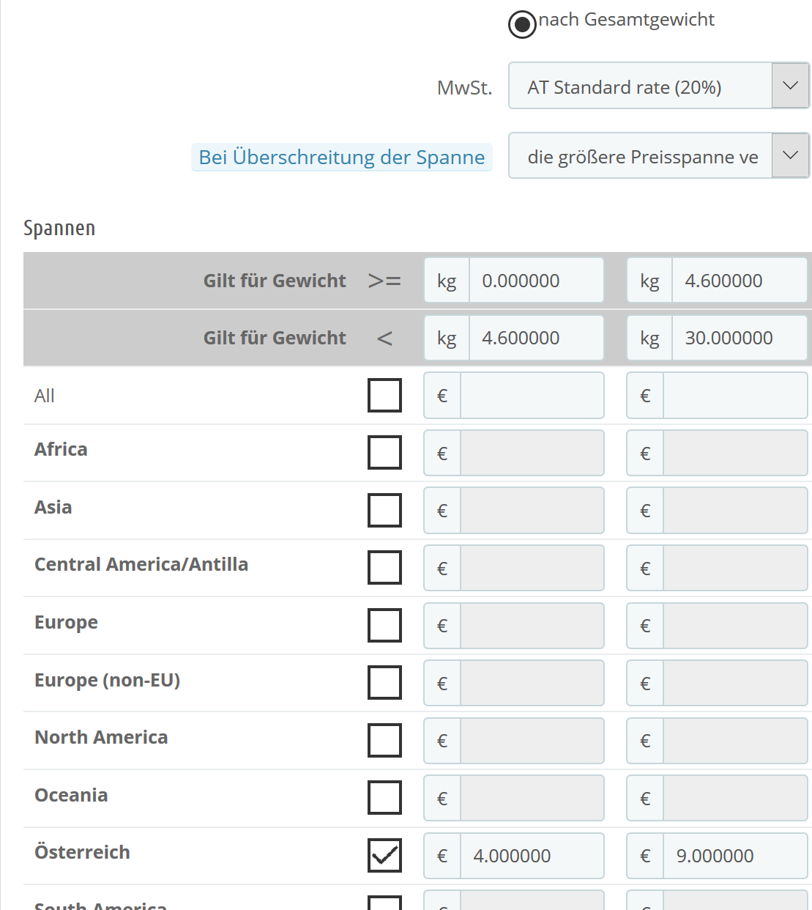Screen dimensions: 812x910
Task: Edit Österreich price field showing 4.000000
Action: [531, 856]
